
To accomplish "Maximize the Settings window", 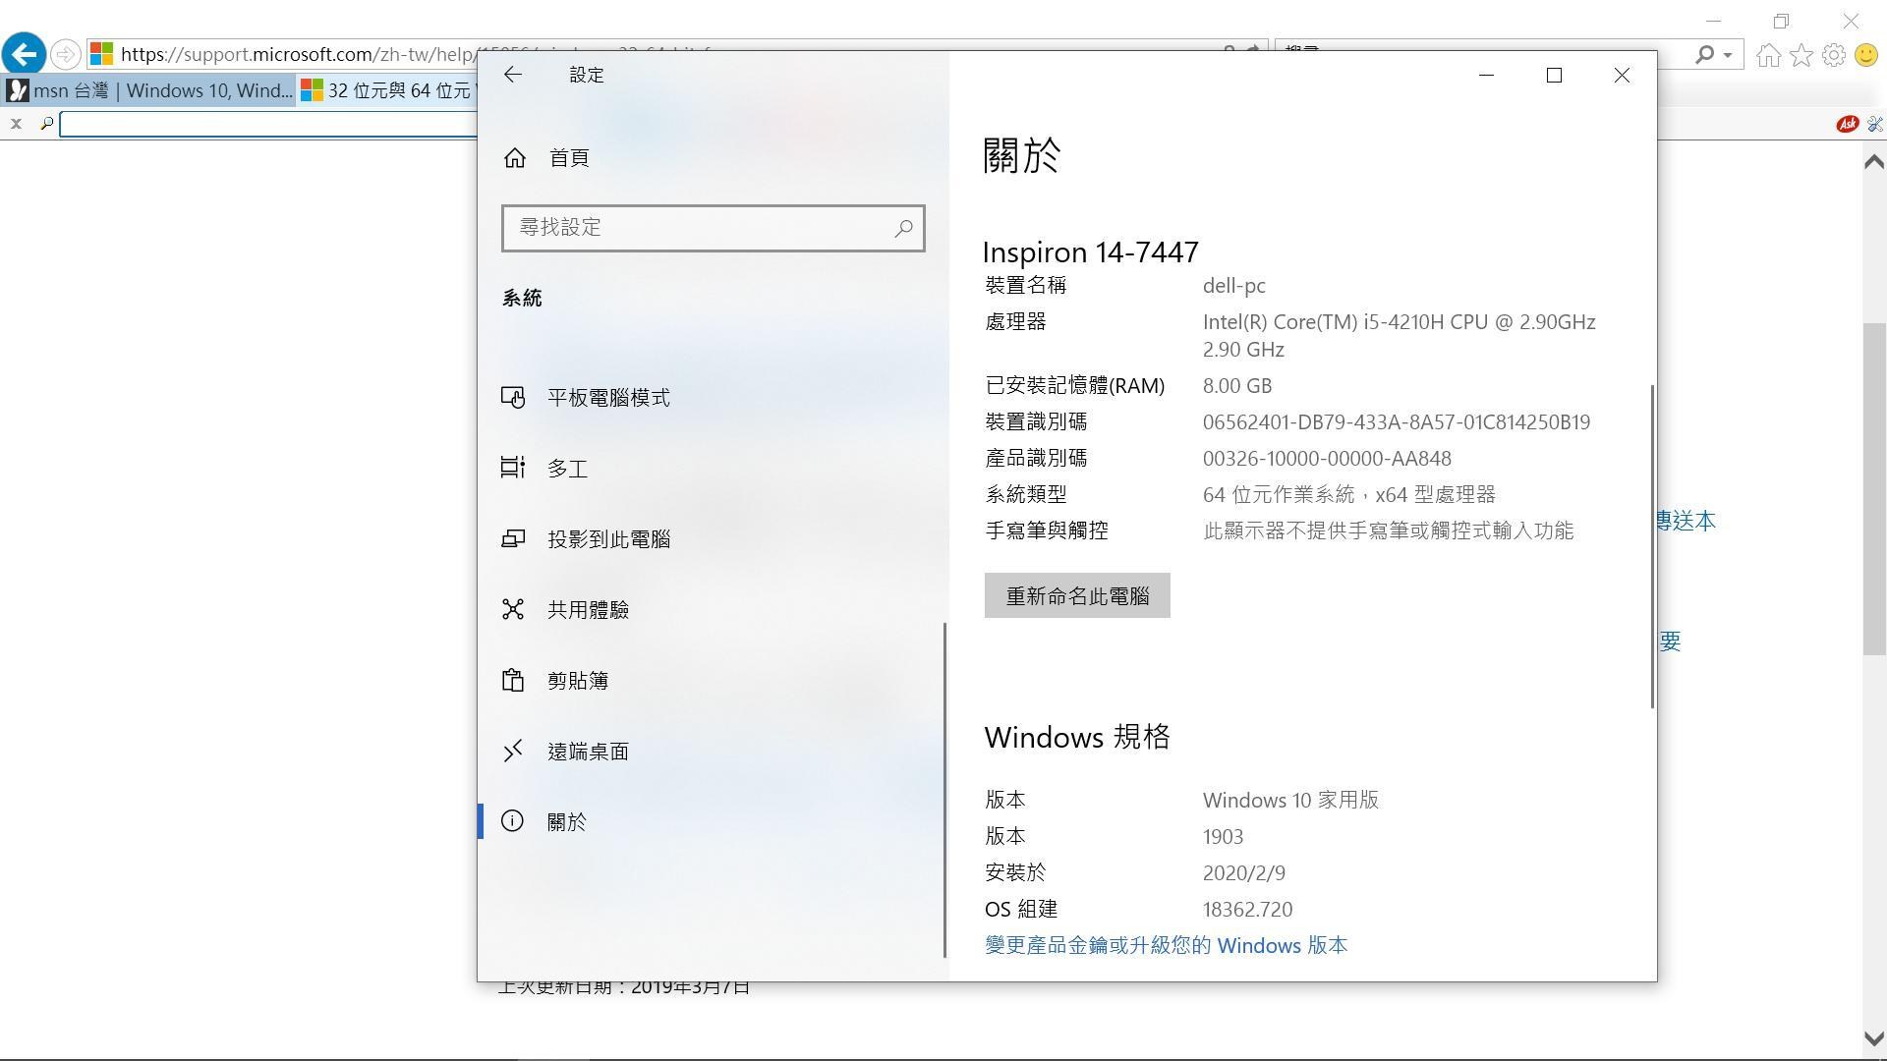I will 1554,75.
